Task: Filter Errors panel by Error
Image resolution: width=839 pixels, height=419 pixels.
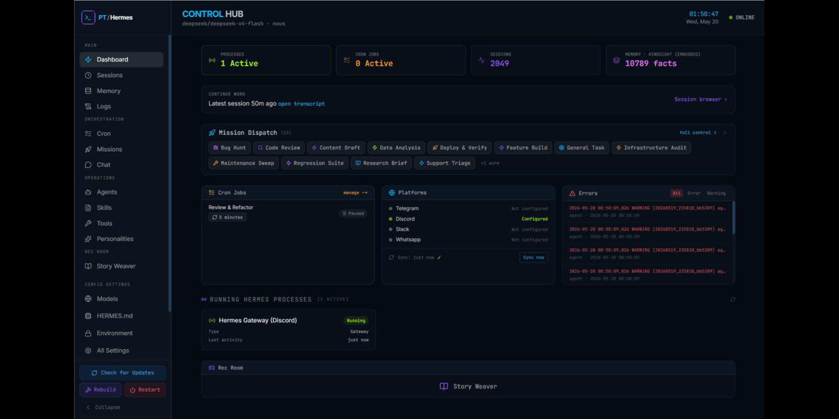Action: 694,193
